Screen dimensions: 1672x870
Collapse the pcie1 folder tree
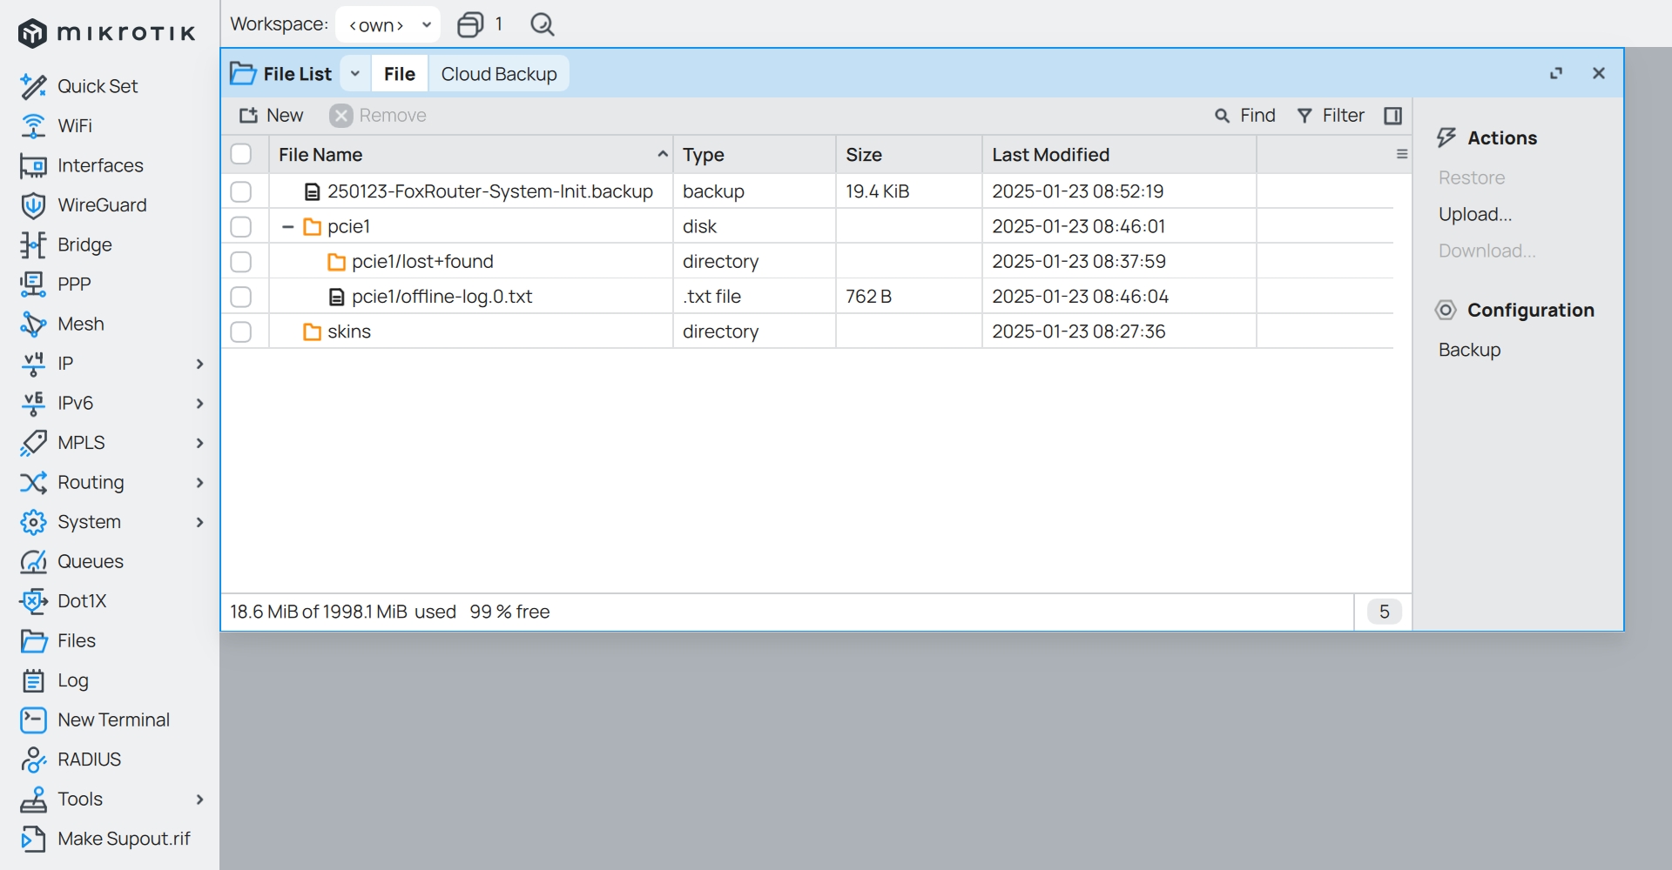[287, 227]
